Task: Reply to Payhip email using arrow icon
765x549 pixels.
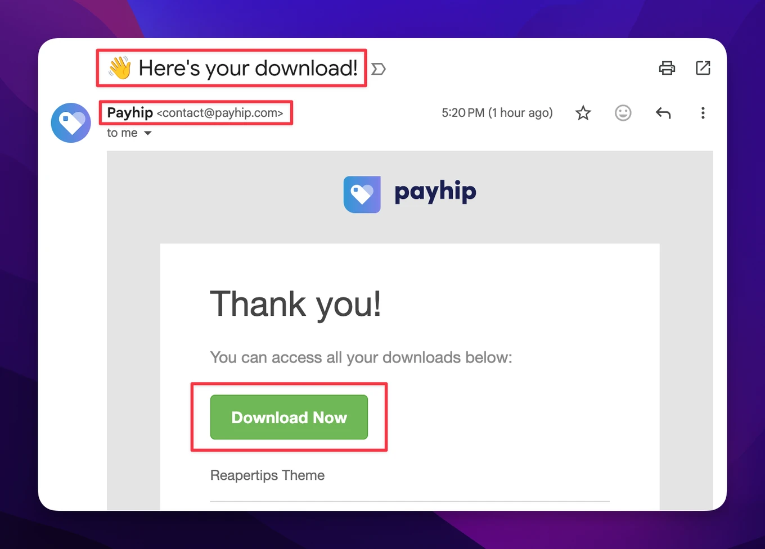Action: [663, 113]
